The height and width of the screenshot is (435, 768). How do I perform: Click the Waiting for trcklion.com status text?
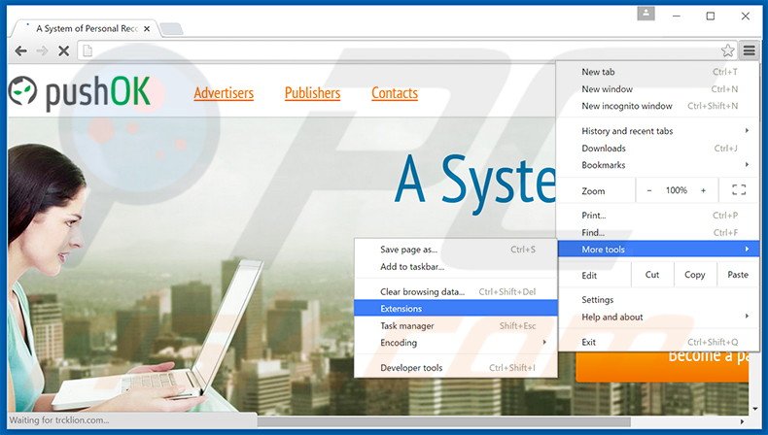[x=58, y=420]
